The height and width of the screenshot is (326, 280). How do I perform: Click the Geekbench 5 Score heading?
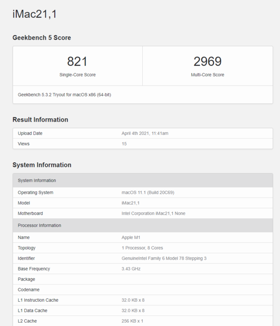tap(42, 37)
